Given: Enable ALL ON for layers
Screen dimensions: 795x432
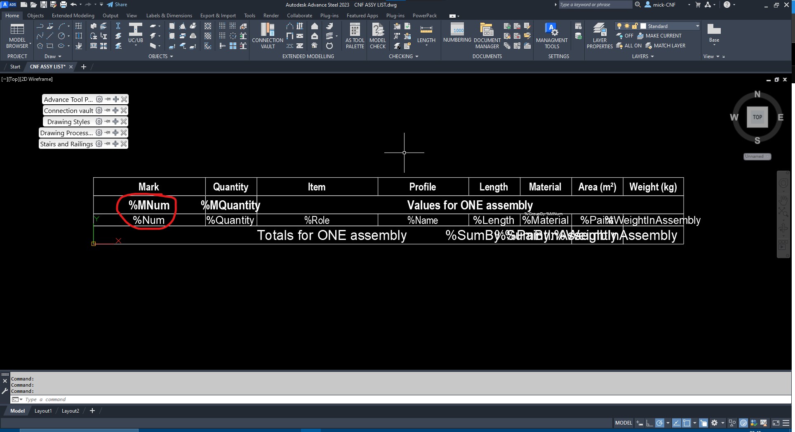Looking at the screenshot, I should pos(629,46).
